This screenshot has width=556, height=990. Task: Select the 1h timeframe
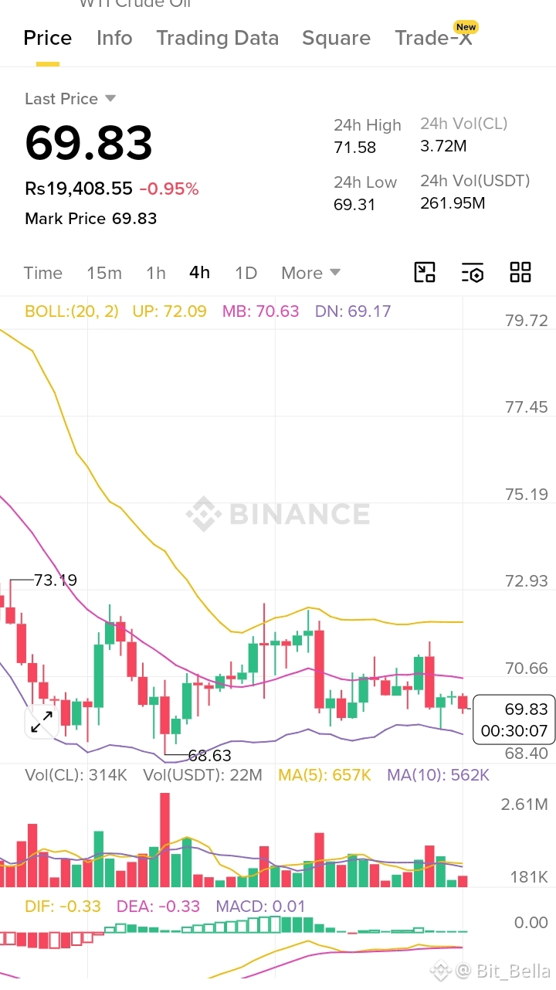click(156, 273)
